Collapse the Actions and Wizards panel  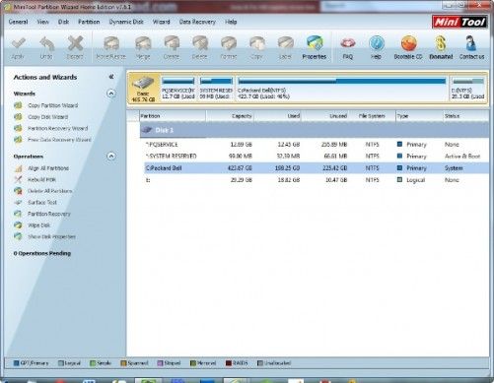coord(111,77)
